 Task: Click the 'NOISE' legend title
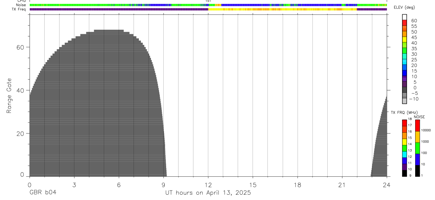(x=419, y=117)
